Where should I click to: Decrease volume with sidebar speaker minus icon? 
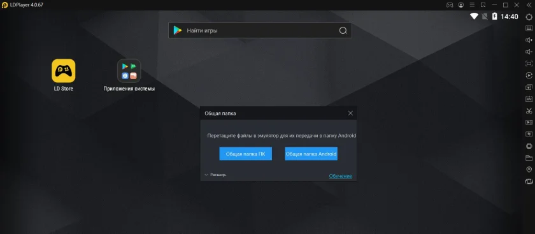click(x=529, y=52)
